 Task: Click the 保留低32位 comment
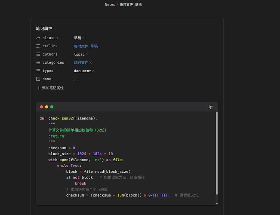click(x=187, y=195)
